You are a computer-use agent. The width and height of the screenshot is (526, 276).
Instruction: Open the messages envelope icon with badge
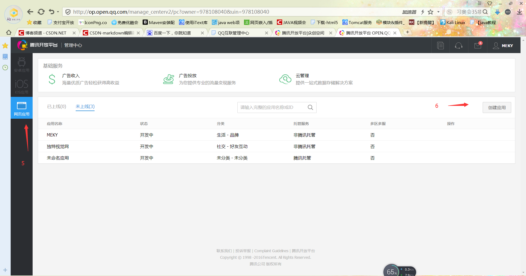(x=478, y=45)
